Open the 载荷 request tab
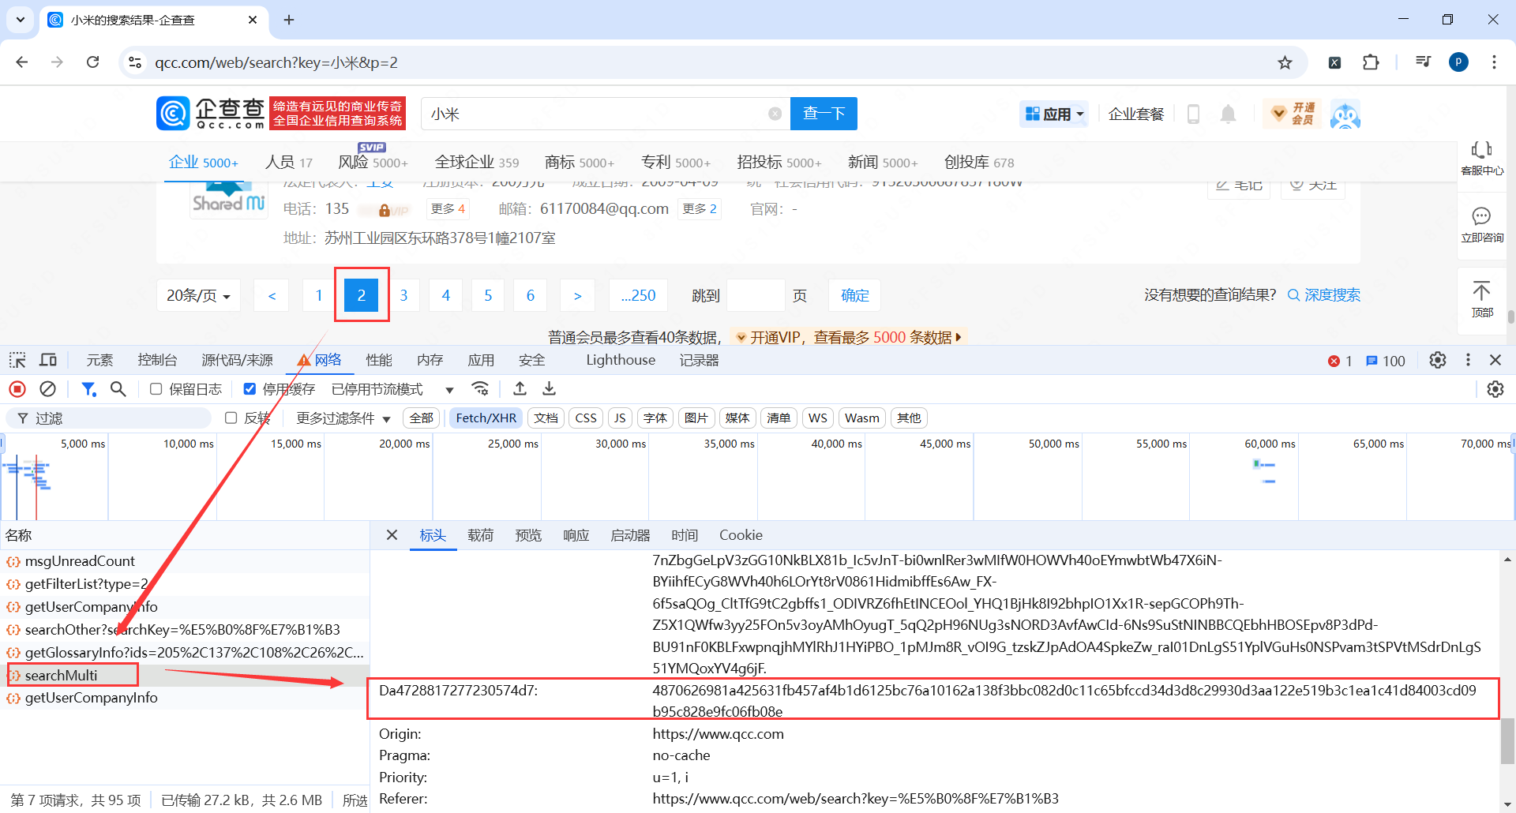The width and height of the screenshot is (1516, 813). tap(481, 535)
